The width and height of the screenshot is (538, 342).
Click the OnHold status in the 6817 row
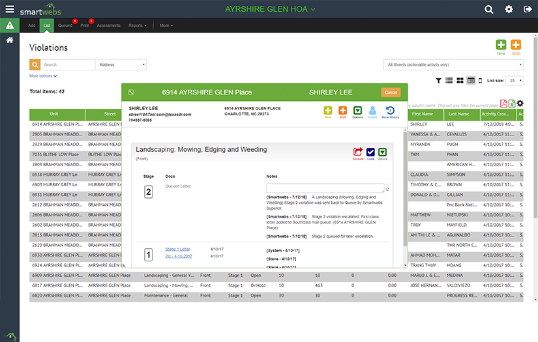(x=258, y=285)
